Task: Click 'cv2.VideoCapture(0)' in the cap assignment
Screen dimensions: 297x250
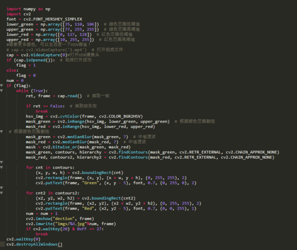Action: click(44, 55)
